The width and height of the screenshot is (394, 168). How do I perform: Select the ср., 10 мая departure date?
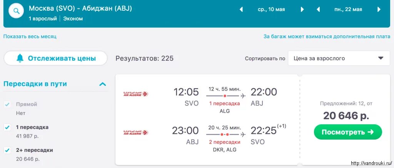(271, 10)
